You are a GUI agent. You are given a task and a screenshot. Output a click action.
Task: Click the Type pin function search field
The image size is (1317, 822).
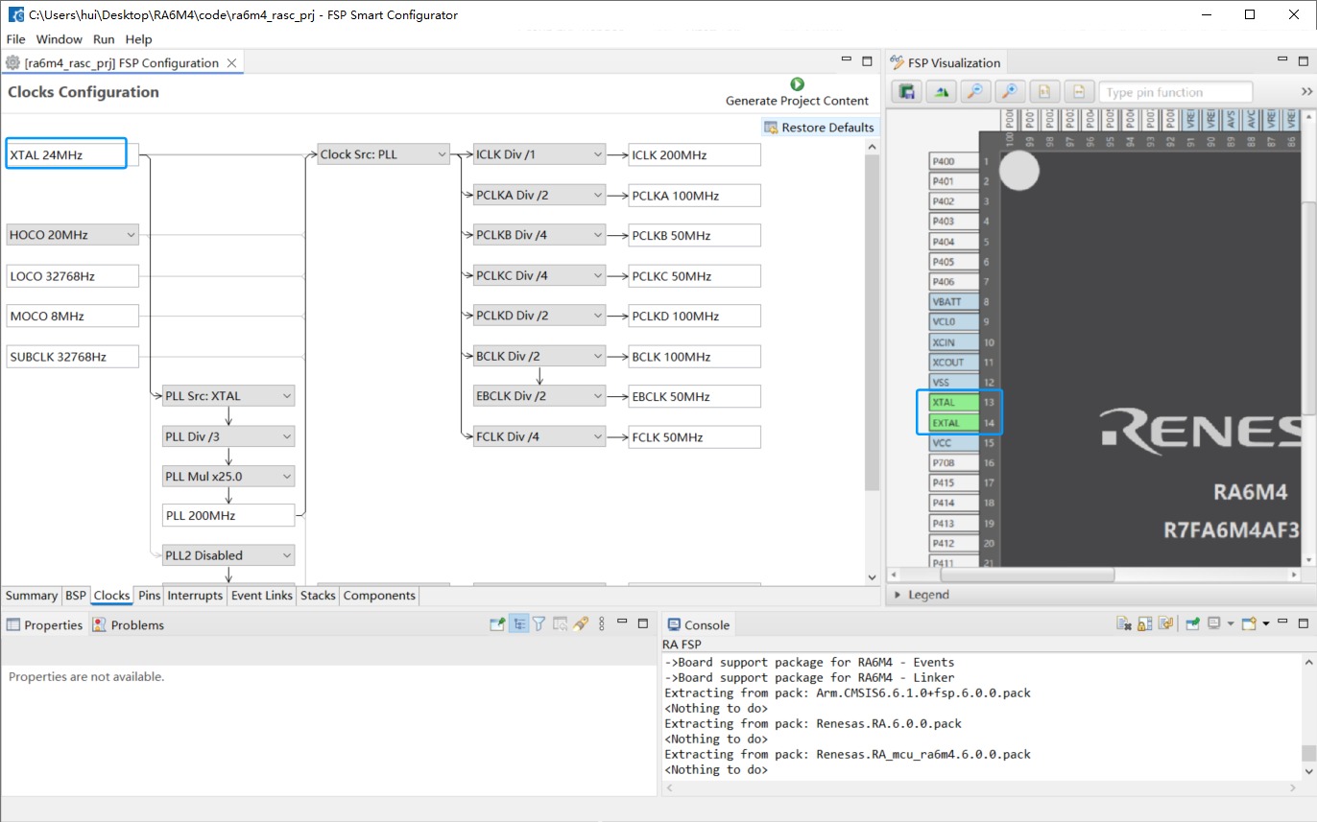pyautogui.click(x=1176, y=92)
